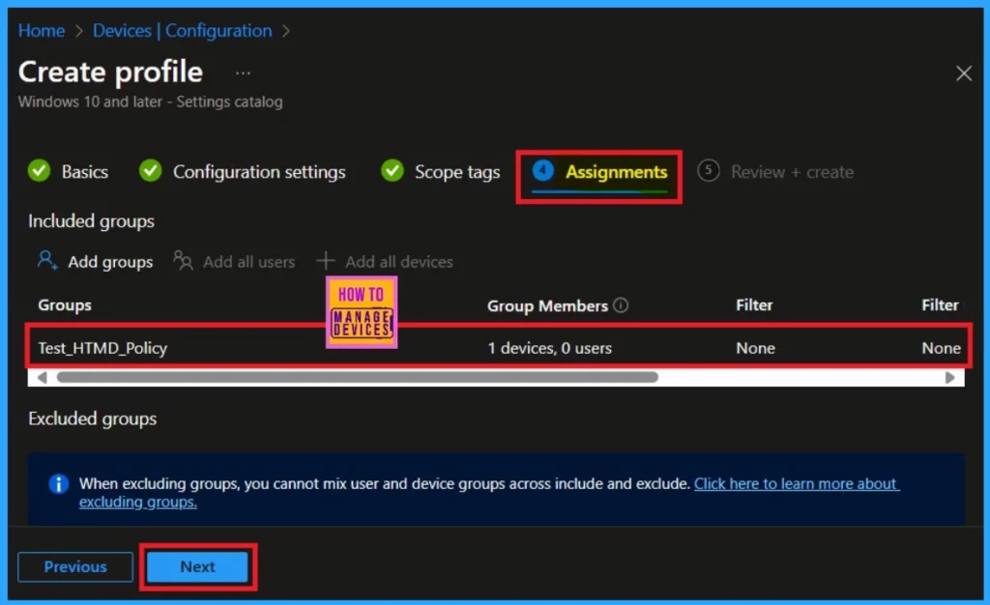Close the Create profile pane
The width and height of the screenshot is (990, 605).
coord(964,73)
